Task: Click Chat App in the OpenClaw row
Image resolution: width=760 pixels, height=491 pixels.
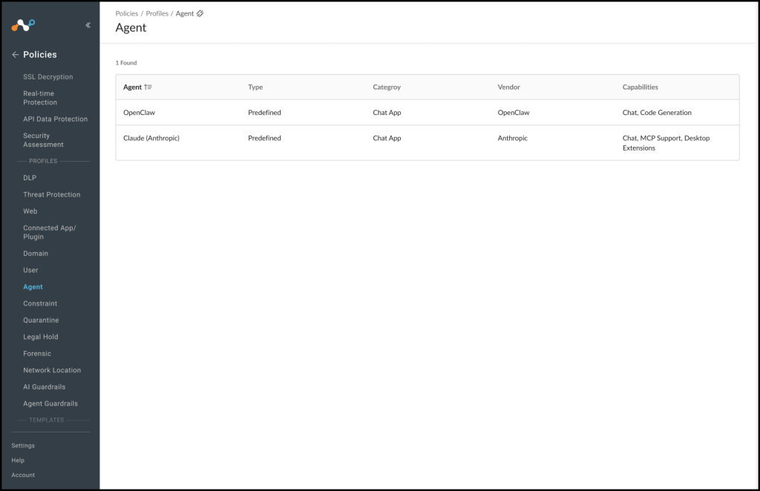Action: [387, 112]
